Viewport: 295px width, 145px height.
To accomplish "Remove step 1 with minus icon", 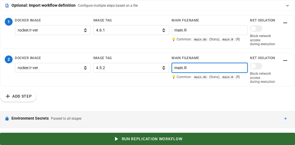I will (x=285, y=23).
